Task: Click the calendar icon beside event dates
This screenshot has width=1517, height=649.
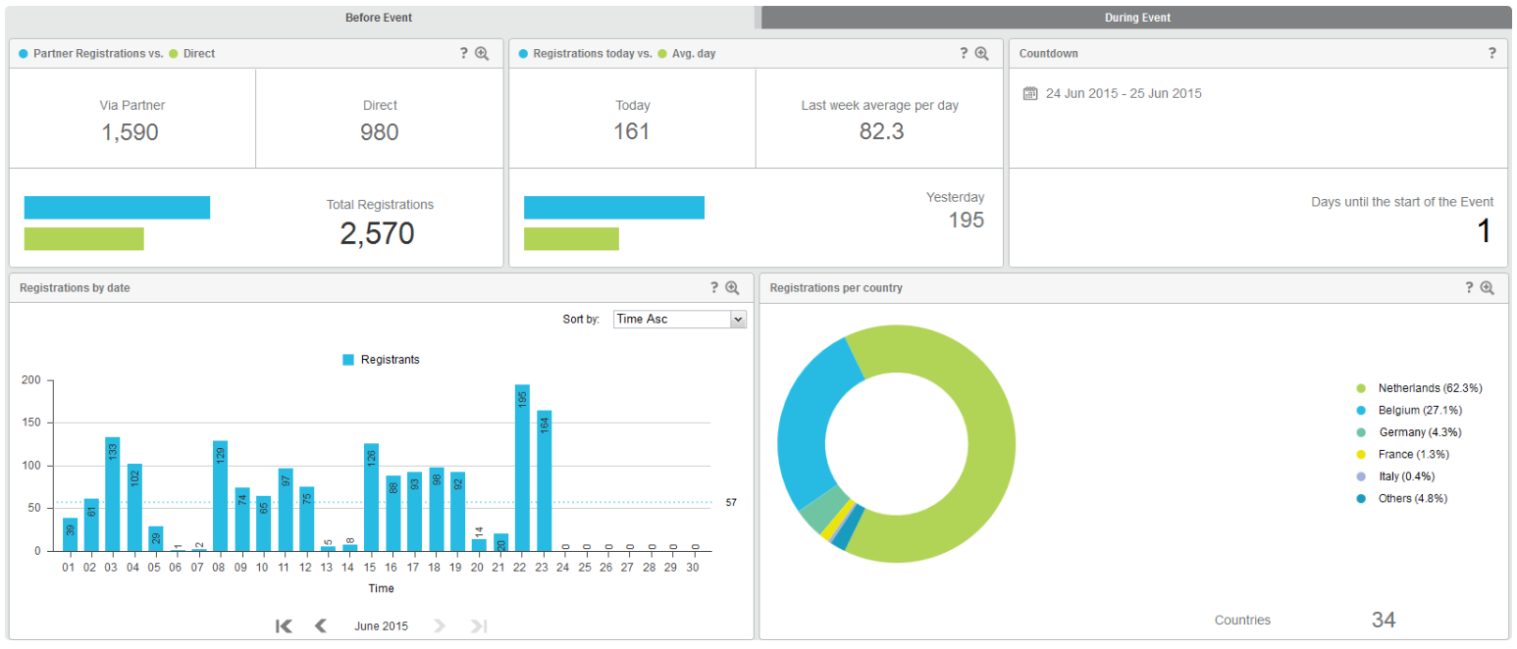Action: (1029, 94)
